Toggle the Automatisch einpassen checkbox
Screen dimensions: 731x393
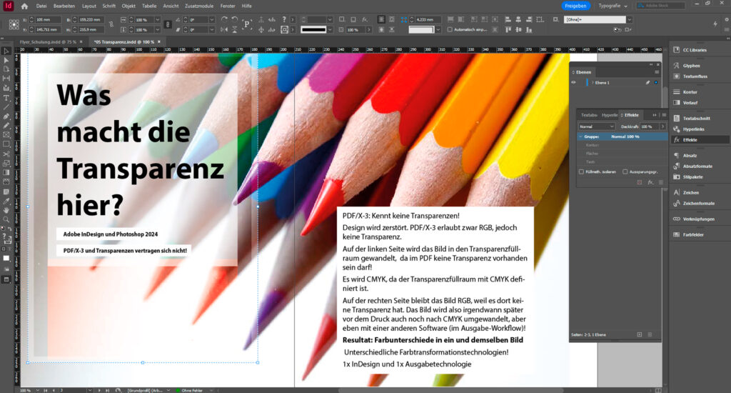click(x=450, y=29)
